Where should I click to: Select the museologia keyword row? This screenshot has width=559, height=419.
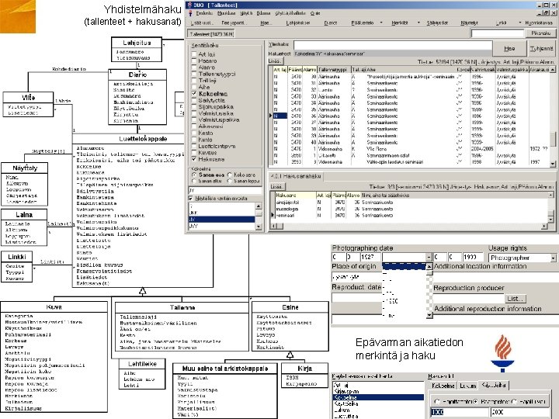coord(411,209)
